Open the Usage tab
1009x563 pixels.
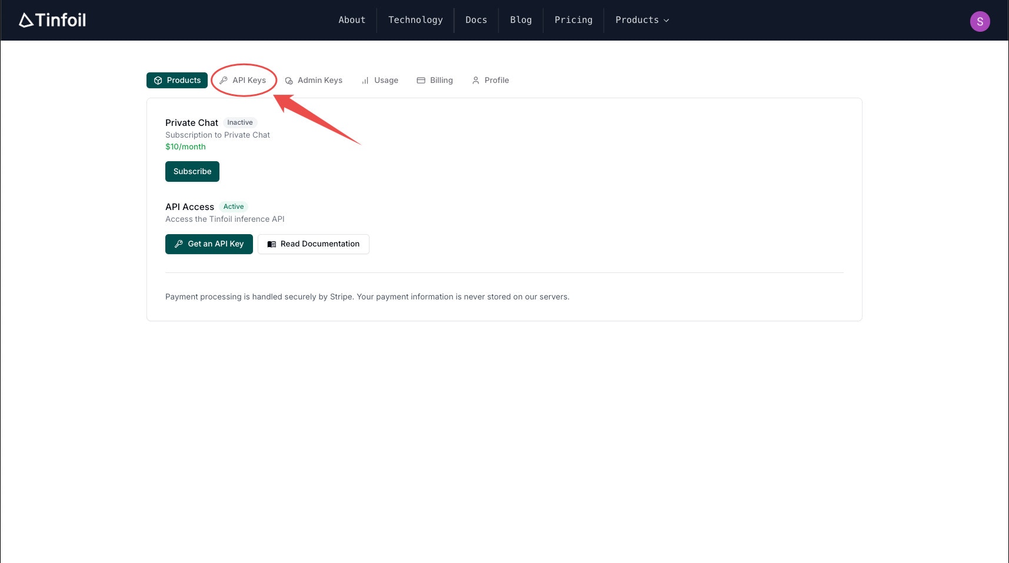[x=380, y=80]
